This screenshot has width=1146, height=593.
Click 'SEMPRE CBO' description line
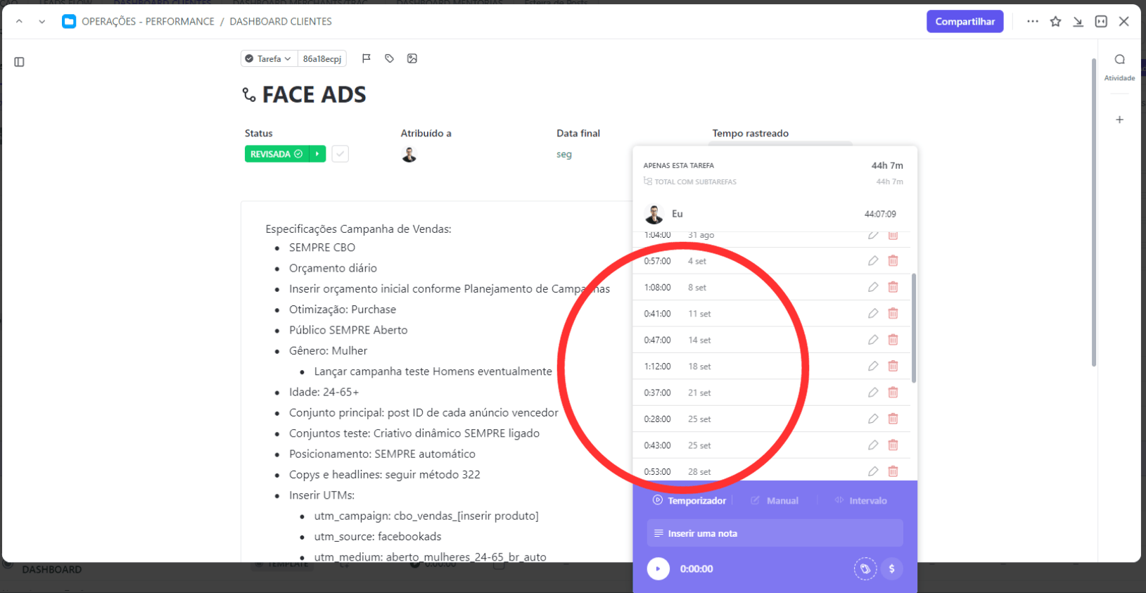322,248
